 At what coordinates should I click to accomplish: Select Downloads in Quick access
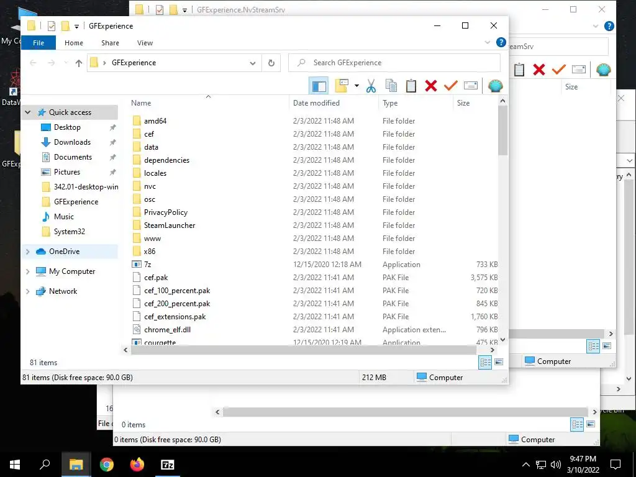tap(72, 142)
